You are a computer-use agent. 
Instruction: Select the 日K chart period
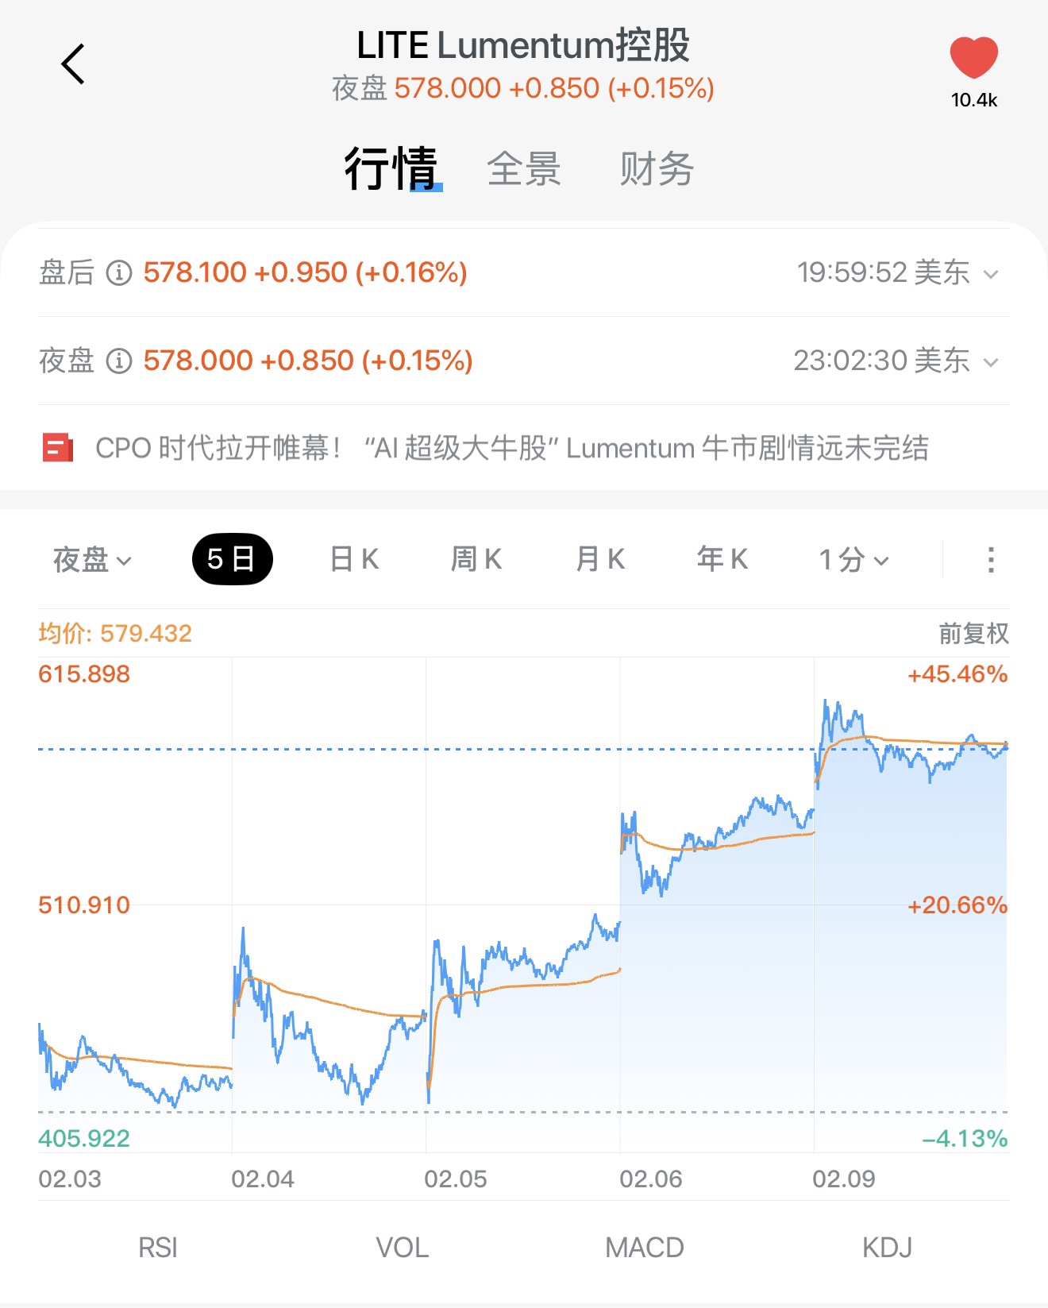coord(354,559)
